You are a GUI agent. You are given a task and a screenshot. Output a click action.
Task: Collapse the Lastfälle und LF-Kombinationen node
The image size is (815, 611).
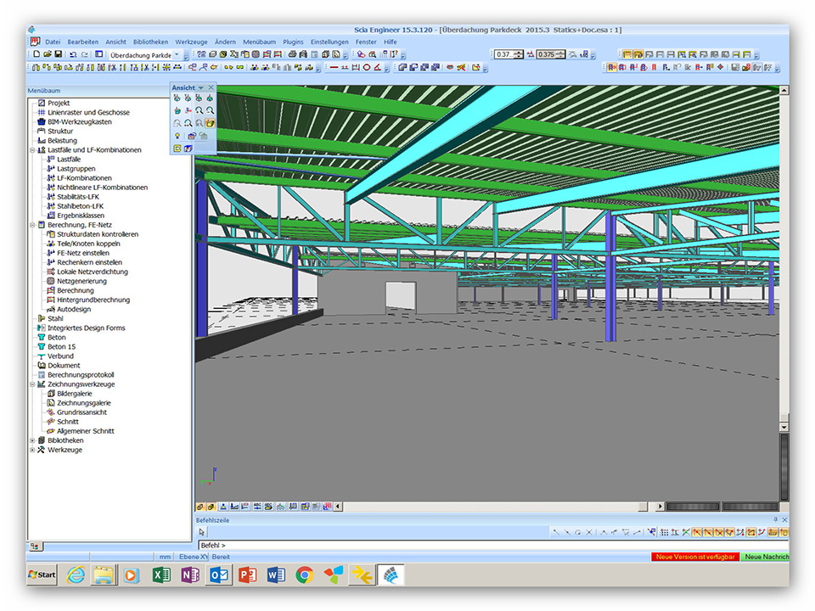32,150
